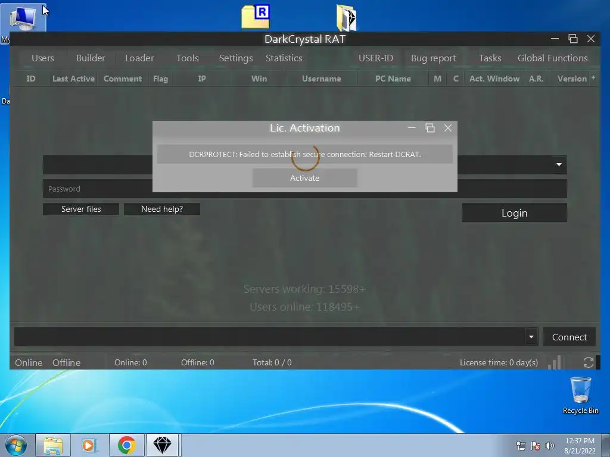Click the 'Total: 0 / 0' status text
Screen dimensions: 610x457
(272, 362)
